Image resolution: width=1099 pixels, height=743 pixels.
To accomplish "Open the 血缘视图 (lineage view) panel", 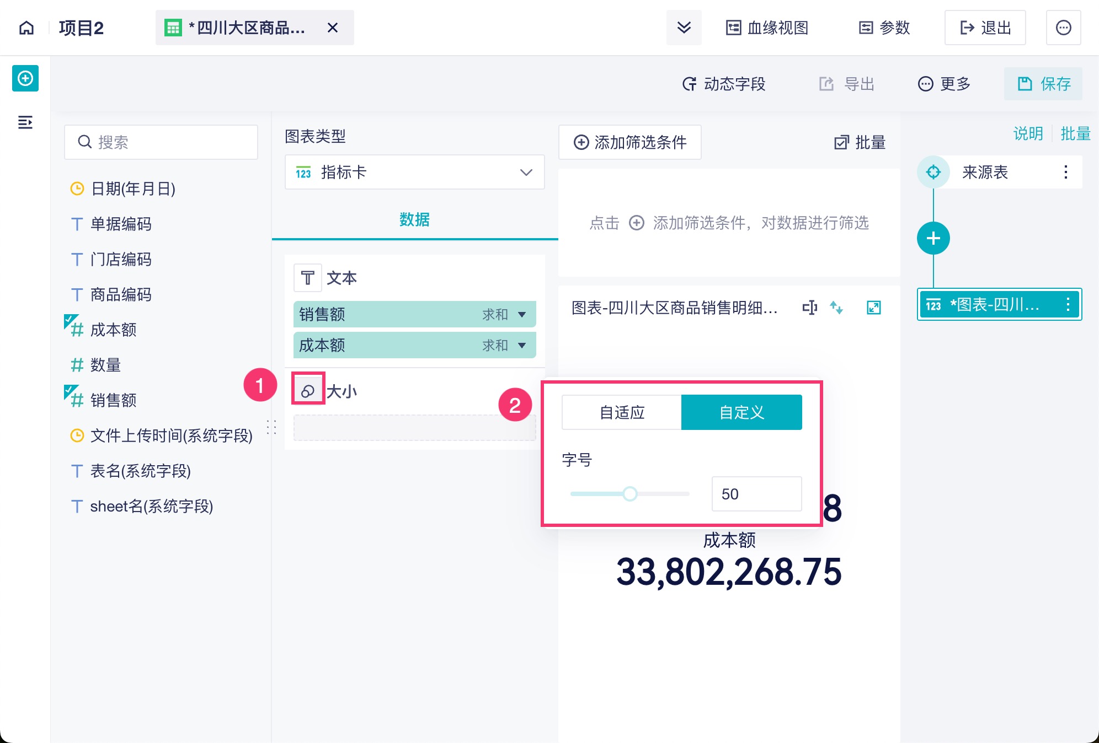I will 767,28.
